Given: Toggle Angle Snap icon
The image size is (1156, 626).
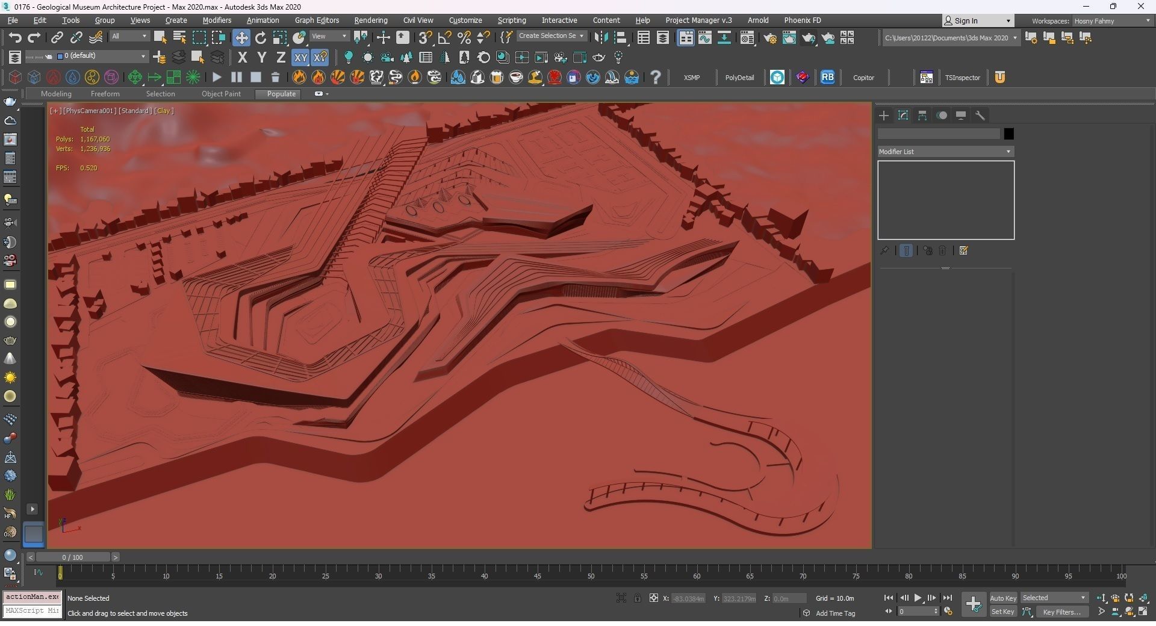Looking at the screenshot, I should pos(445,37).
